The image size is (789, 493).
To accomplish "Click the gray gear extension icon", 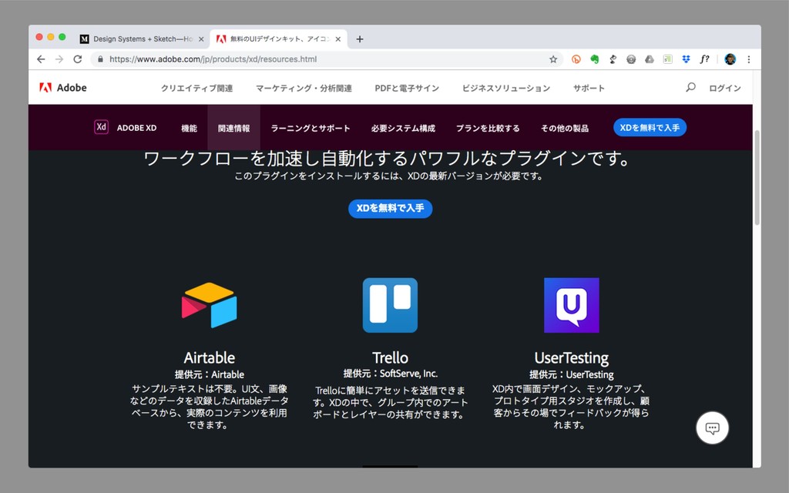I will click(x=631, y=59).
